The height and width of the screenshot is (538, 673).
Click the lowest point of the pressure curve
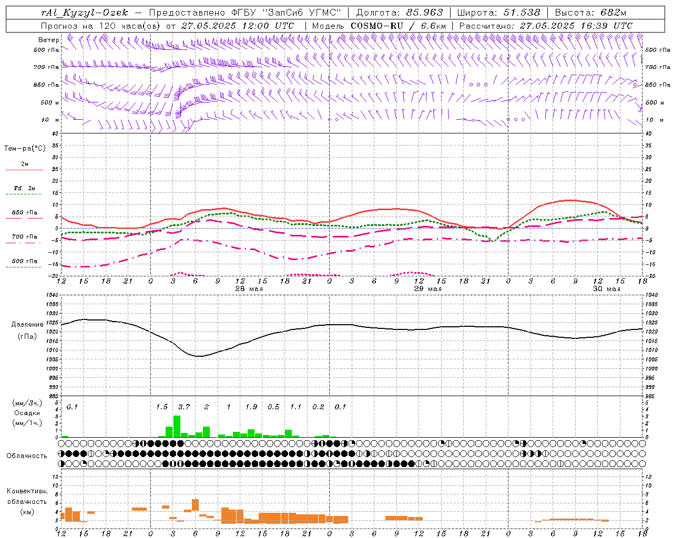(198, 356)
